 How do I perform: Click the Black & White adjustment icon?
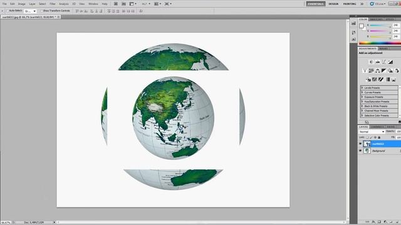pyautogui.click(x=384, y=71)
